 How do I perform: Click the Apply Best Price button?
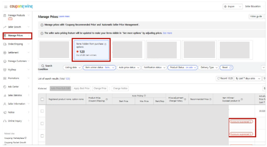[x=81, y=89]
